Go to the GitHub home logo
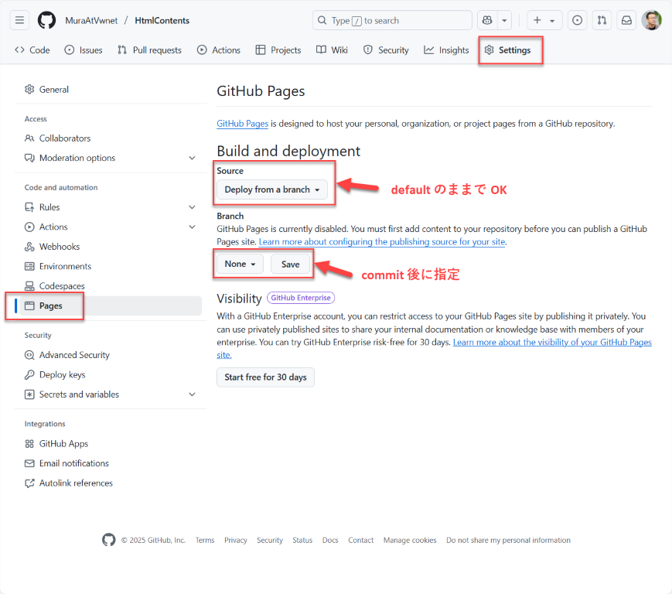The image size is (672, 594). click(46, 20)
